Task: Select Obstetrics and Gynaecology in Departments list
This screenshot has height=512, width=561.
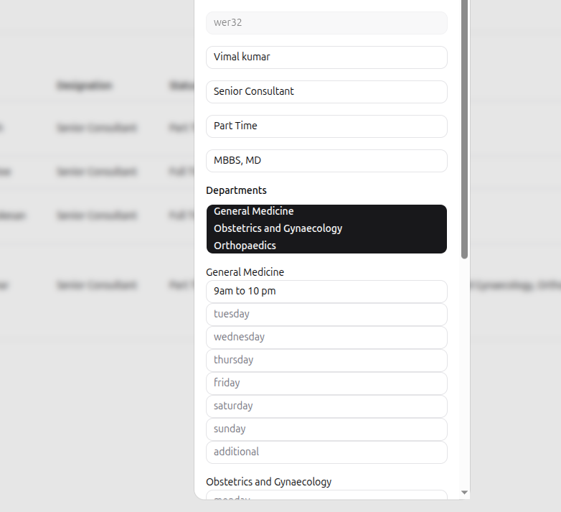Action: [278, 228]
